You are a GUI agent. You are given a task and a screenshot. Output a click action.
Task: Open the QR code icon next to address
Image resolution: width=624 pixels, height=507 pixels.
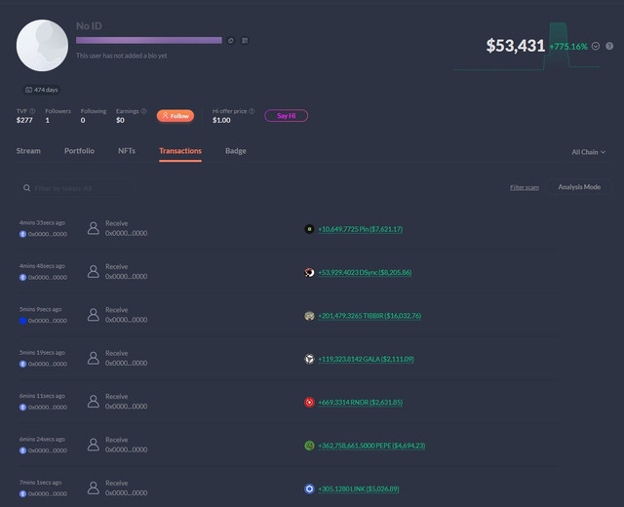(x=245, y=40)
